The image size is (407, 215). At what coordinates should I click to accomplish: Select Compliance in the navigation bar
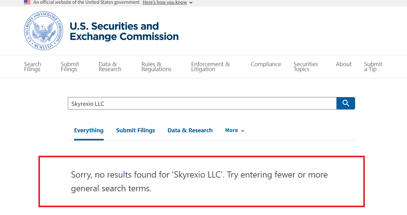point(266,64)
